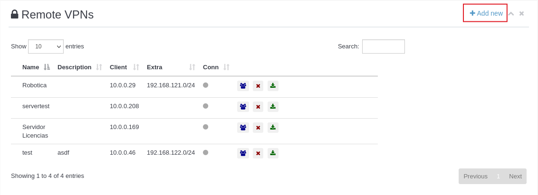
Task: Click the users icon for Robotica
Action: [243, 86]
